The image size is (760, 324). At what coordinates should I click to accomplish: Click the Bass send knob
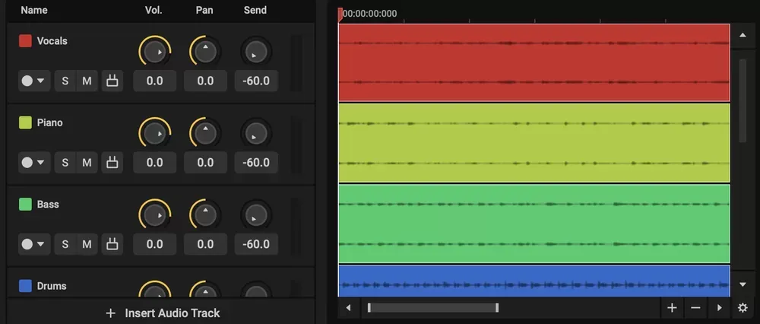[256, 214]
